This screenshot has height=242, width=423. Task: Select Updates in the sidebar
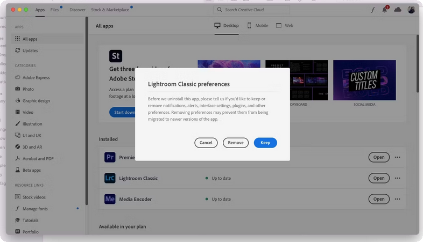[x=30, y=50]
